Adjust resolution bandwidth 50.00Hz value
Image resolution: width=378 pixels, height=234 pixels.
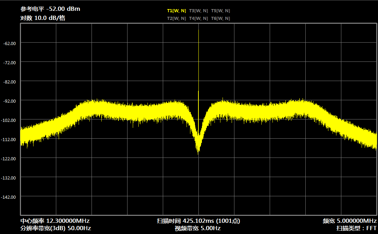tap(56, 228)
